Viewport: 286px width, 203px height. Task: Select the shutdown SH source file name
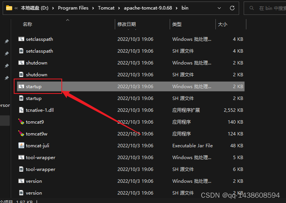tap(37, 75)
